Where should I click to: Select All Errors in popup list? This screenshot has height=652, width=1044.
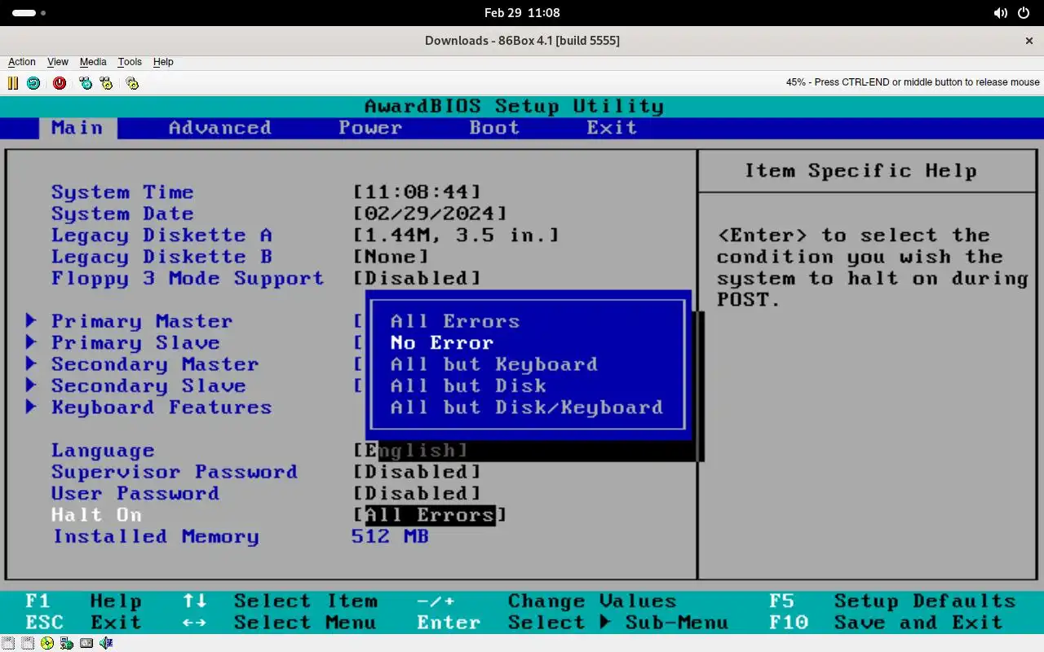[x=455, y=321]
